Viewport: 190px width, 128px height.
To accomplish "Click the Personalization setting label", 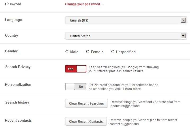I will tap(18, 84).
